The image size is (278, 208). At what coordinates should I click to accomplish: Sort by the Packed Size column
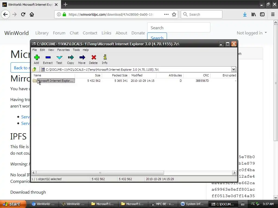click(x=116, y=75)
